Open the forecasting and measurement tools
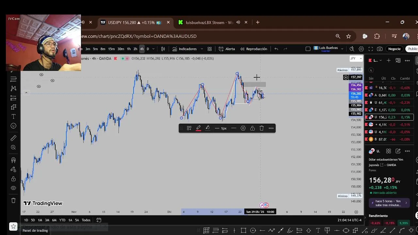418x235 pixels. point(13,98)
